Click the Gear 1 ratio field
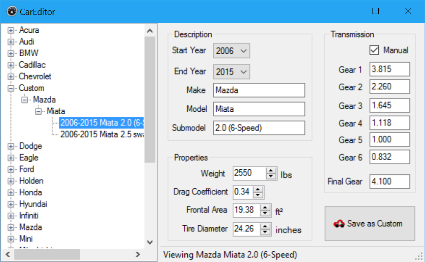The height and width of the screenshot is (262, 425). [389, 69]
